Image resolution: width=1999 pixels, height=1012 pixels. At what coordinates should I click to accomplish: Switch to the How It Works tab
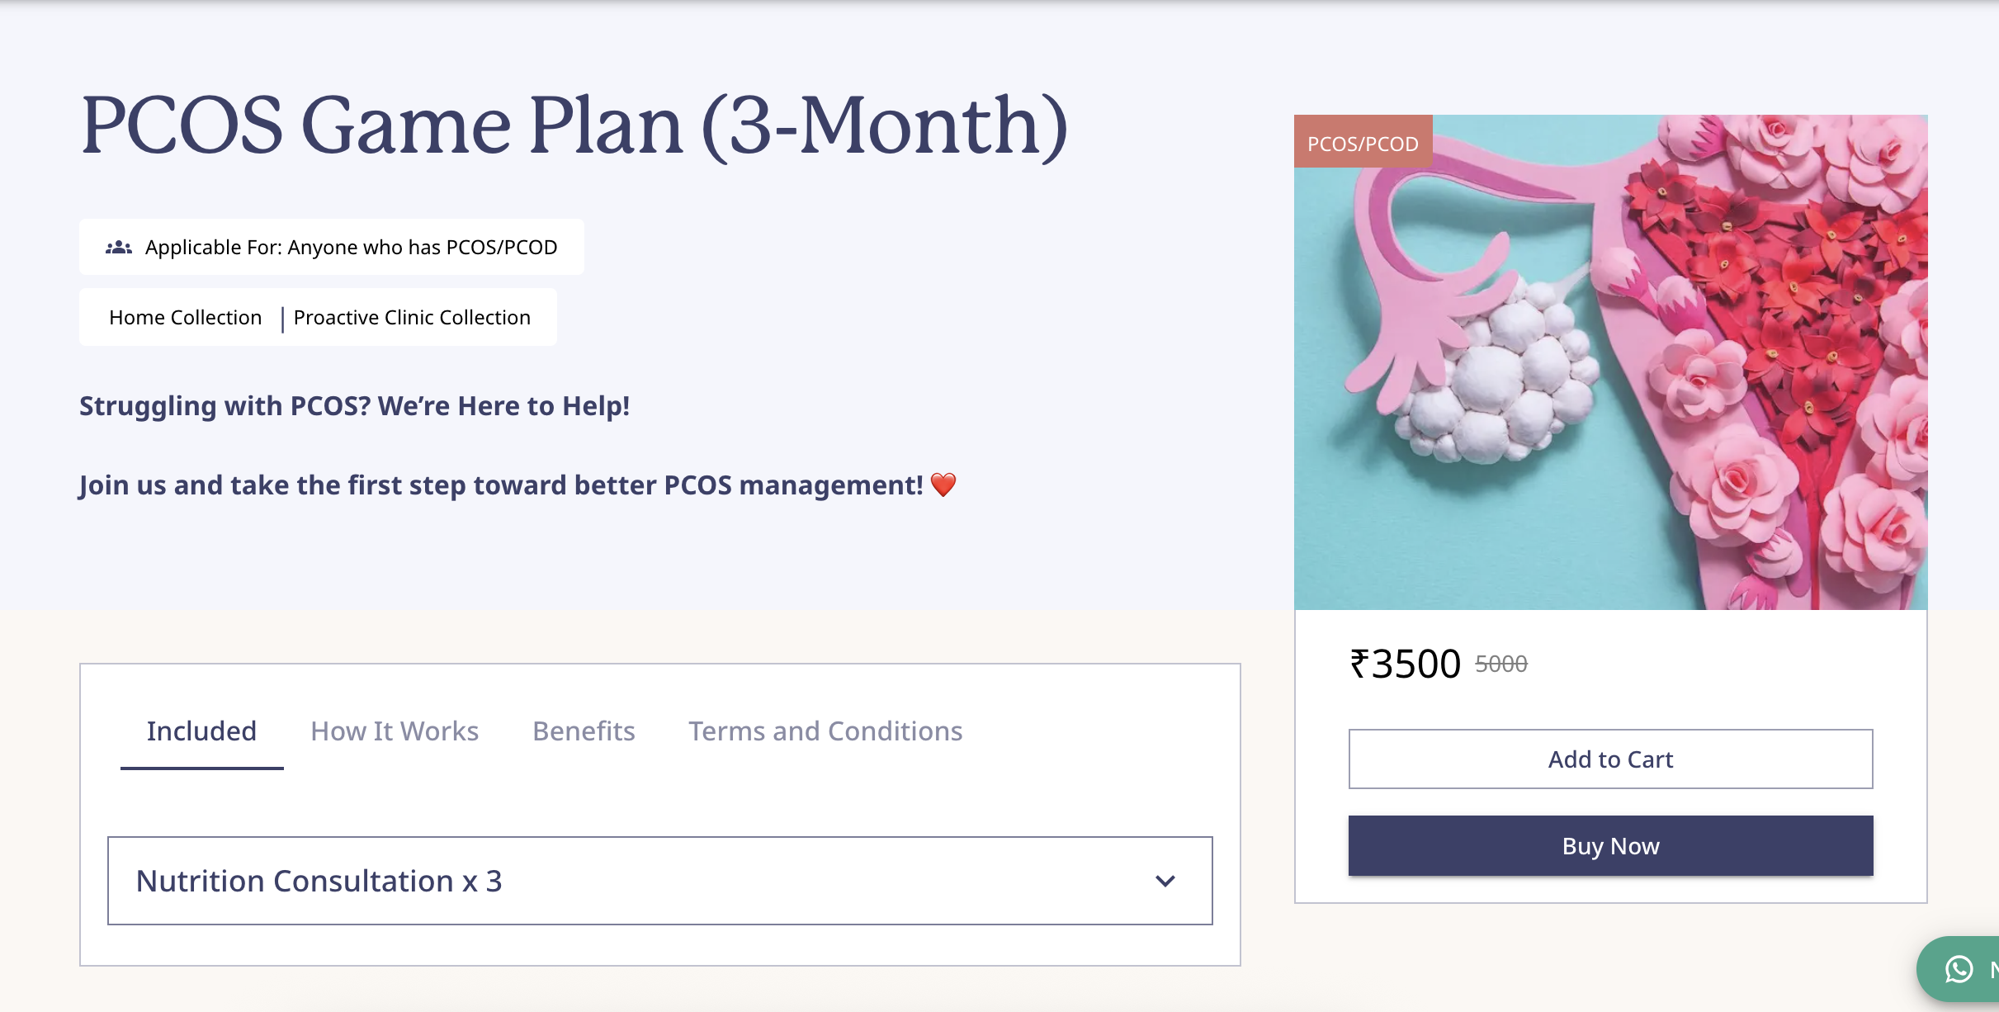(395, 731)
